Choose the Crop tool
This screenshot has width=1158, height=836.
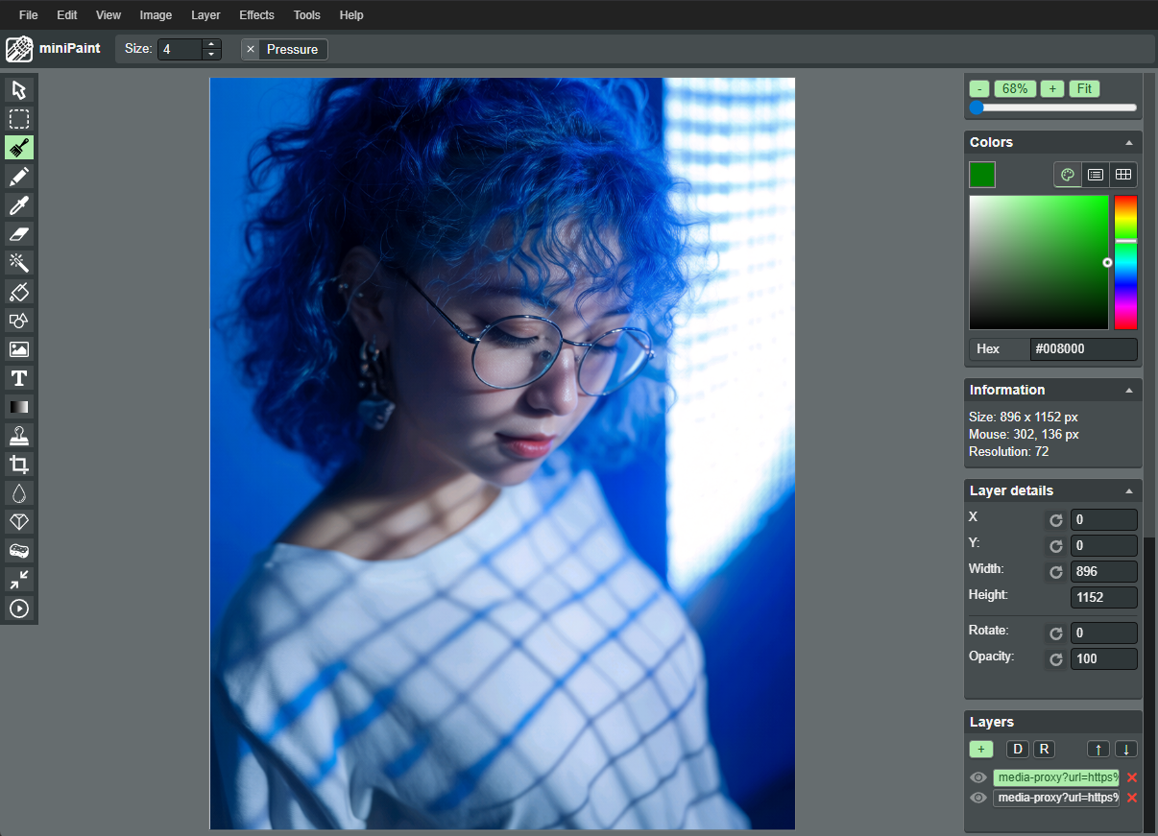coord(19,465)
